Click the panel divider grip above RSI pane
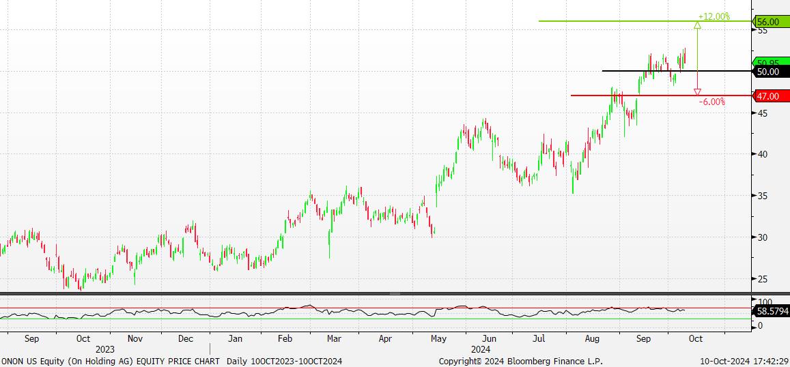Image resolution: width=790 pixels, height=367 pixels. [x=395, y=293]
